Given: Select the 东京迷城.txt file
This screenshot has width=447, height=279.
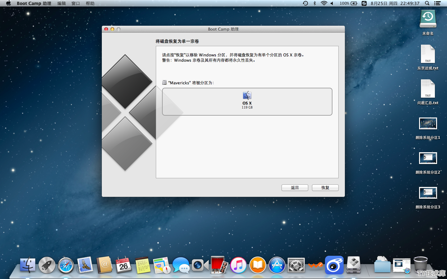Looking at the screenshot, I should pos(428,54).
